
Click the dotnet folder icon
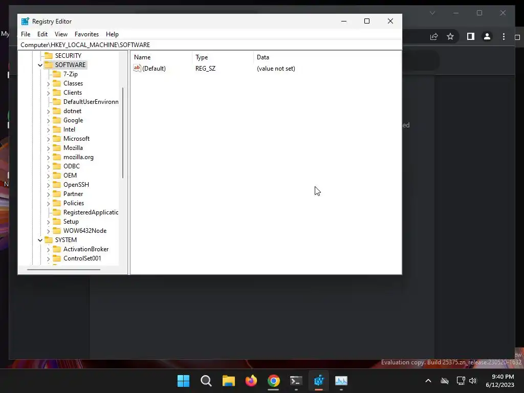pyautogui.click(x=57, y=111)
